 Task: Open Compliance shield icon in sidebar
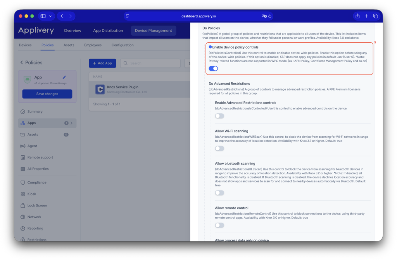click(x=22, y=182)
